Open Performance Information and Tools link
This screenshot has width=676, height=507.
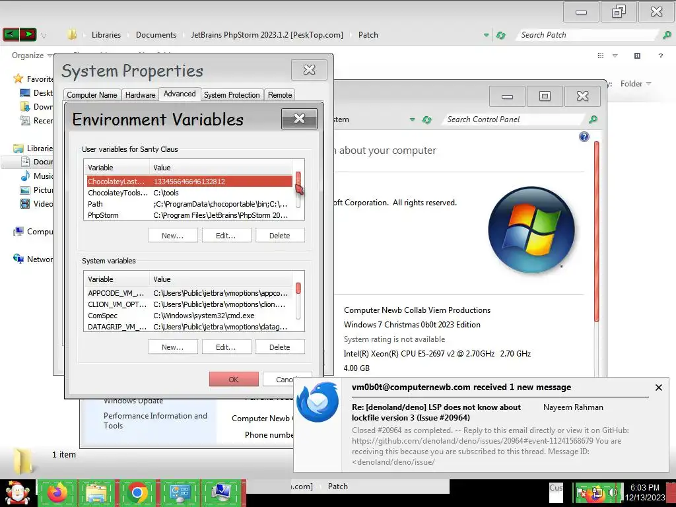155,421
